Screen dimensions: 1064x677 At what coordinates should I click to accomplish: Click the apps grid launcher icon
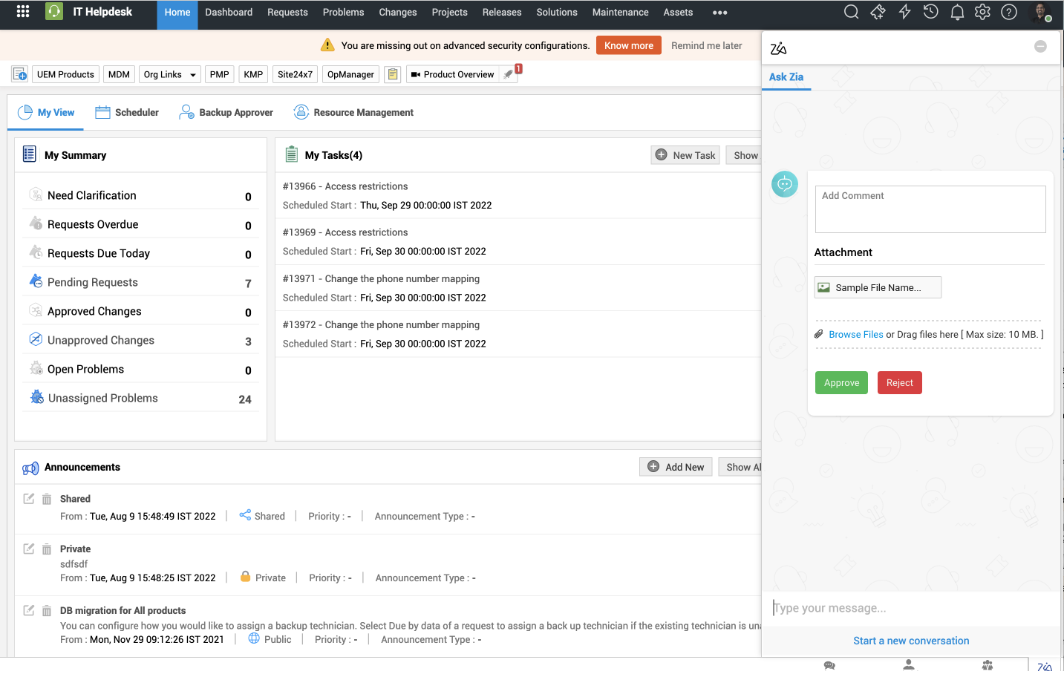tap(23, 12)
